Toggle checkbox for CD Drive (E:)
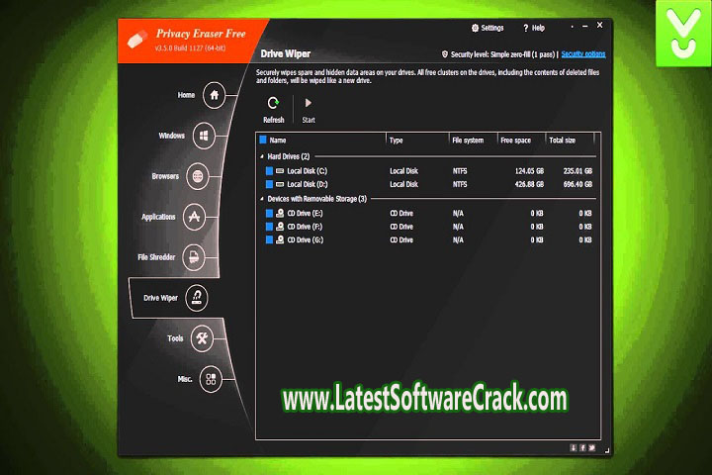This screenshot has width=712, height=475. click(269, 213)
